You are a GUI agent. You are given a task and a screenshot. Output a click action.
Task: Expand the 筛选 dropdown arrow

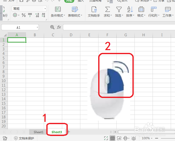click(x=122, y=15)
